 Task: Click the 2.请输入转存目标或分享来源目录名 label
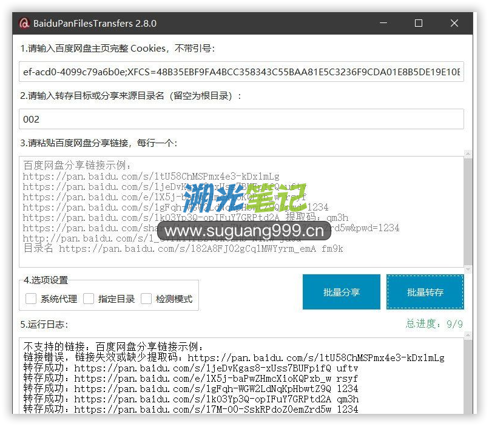130,96
